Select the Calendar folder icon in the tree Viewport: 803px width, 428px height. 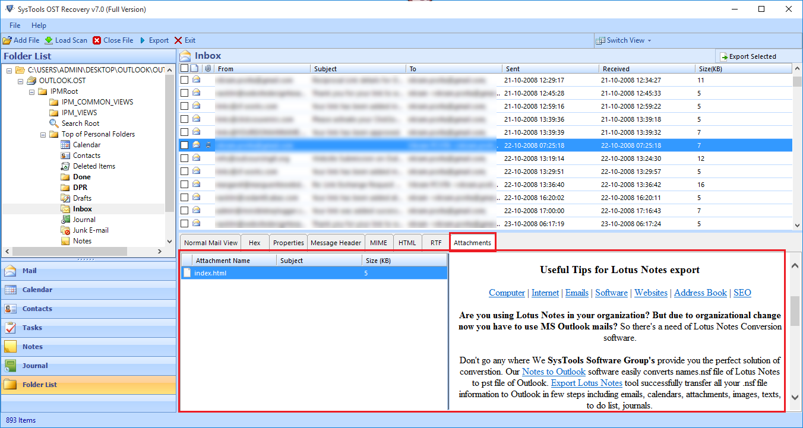pos(65,145)
